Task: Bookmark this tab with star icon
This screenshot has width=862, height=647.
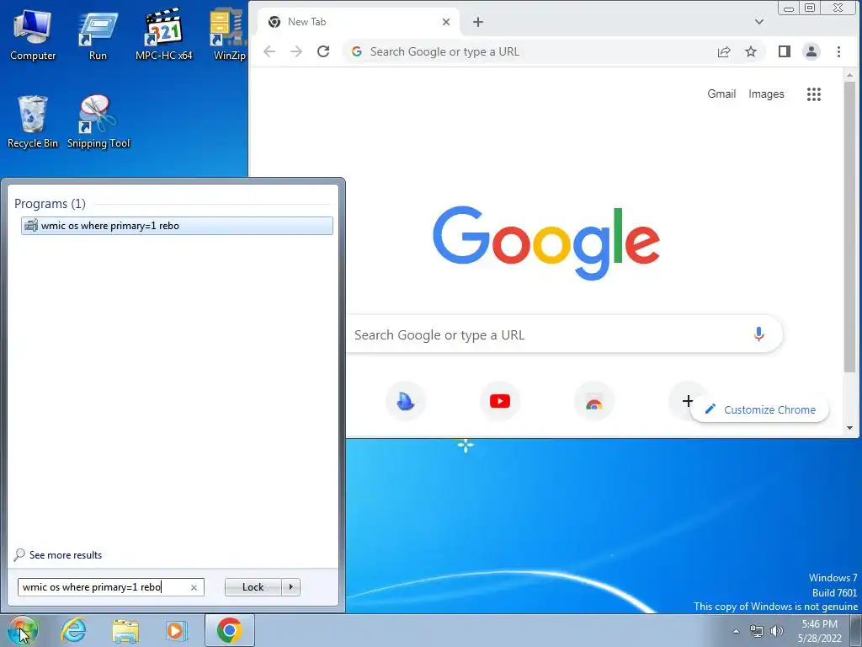Action: [751, 51]
